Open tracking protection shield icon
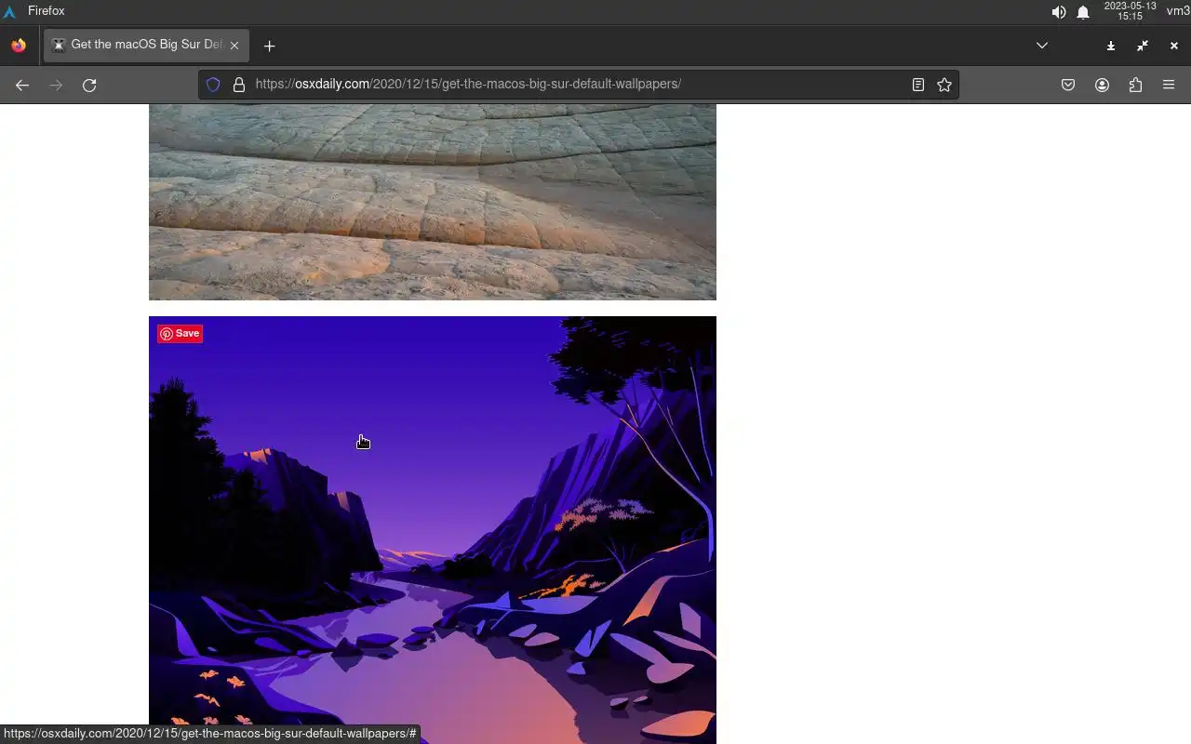Viewport: 1191px width, 744px height. coord(213,85)
